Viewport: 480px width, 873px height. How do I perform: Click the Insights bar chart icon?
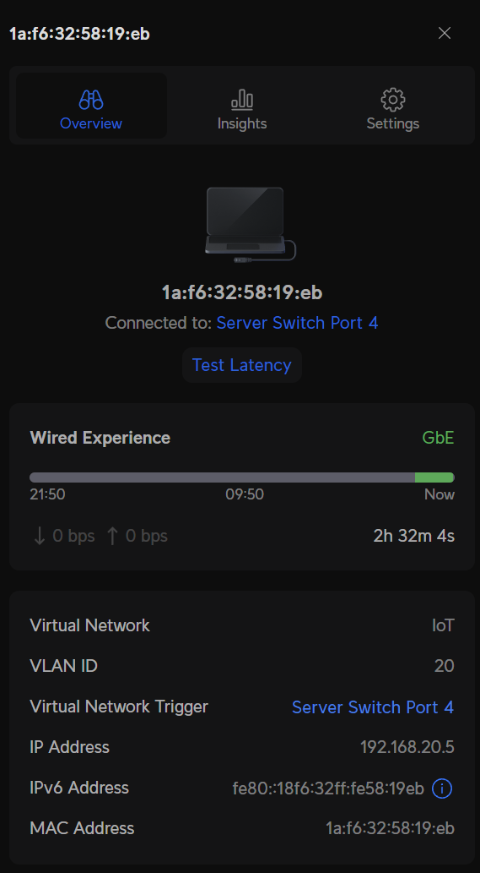(241, 100)
